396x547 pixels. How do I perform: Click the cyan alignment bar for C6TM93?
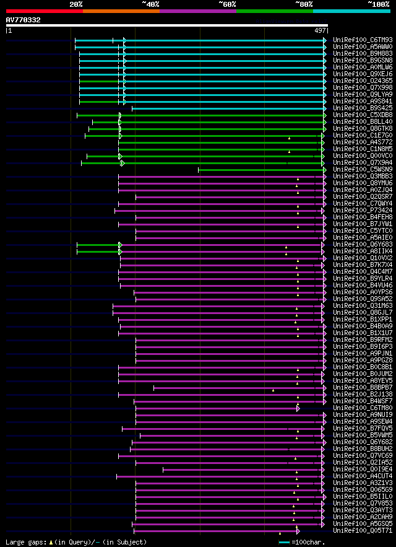[x=200, y=40]
